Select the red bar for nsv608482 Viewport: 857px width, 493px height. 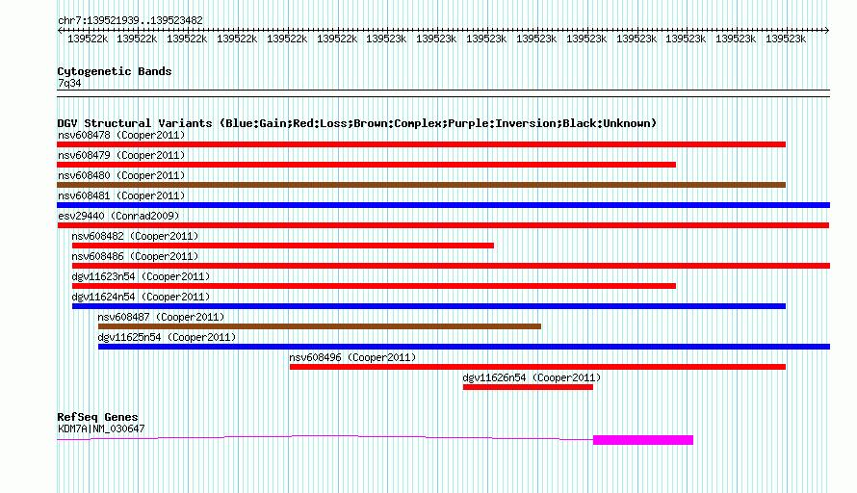[x=283, y=246]
